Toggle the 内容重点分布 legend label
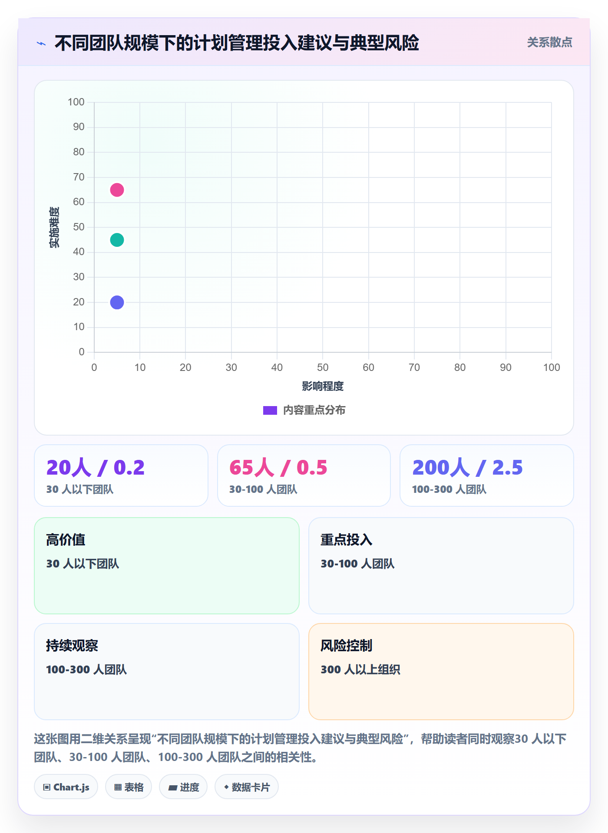608x833 pixels. pos(314,410)
